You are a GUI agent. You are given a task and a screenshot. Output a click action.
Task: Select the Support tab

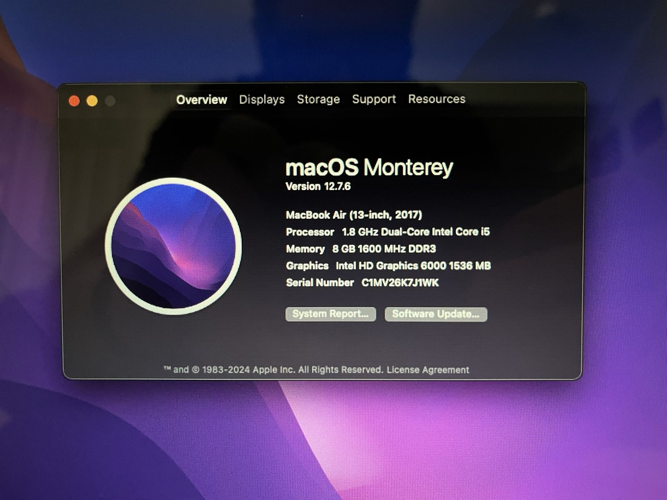374,99
